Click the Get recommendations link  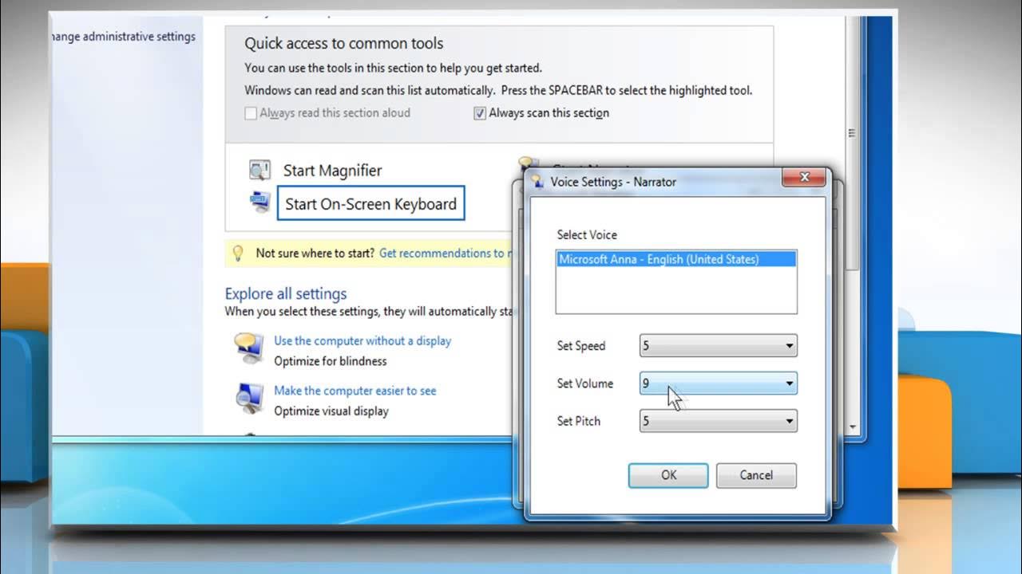[x=445, y=253]
